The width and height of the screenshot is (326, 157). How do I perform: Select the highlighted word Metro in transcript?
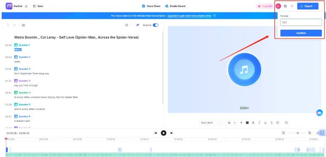point(18,50)
